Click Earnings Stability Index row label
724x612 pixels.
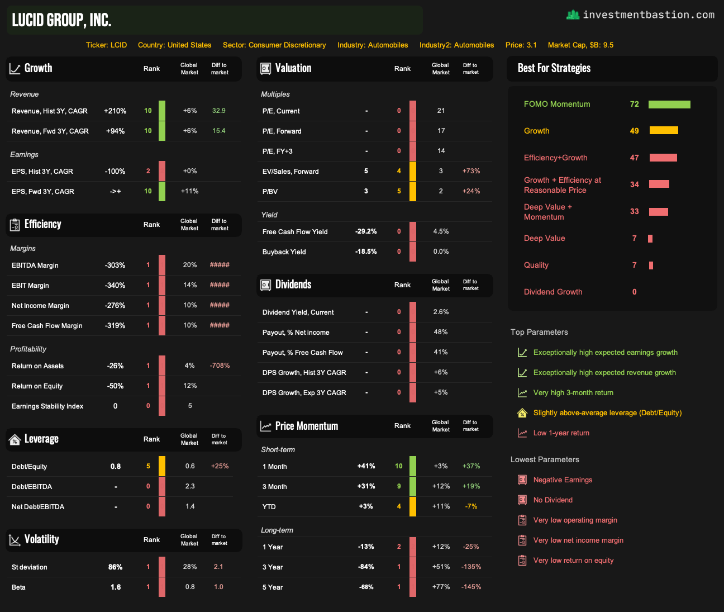pyautogui.click(x=47, y=406)
